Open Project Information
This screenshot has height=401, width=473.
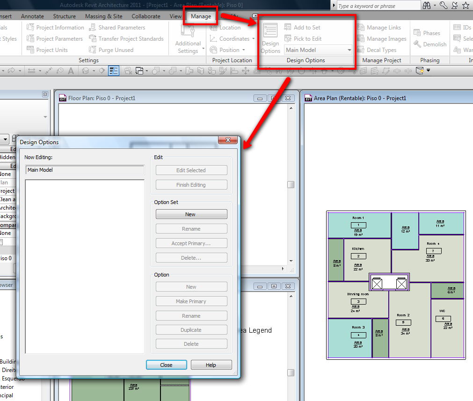click(55, 28)
